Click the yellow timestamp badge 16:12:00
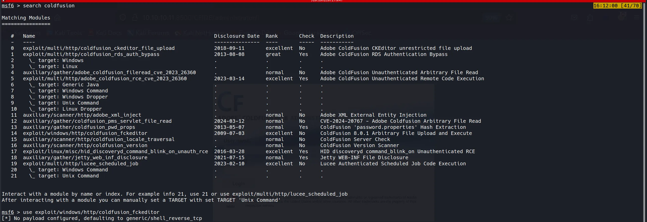Image resolution: width=647 pixels, height=222 pixels. (617, 6)
